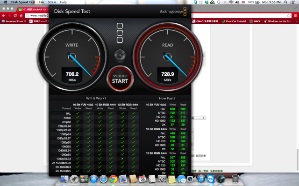Click the How Fast? heading
The height and width of the screenshot is (186, 299).
click(167, 98)
